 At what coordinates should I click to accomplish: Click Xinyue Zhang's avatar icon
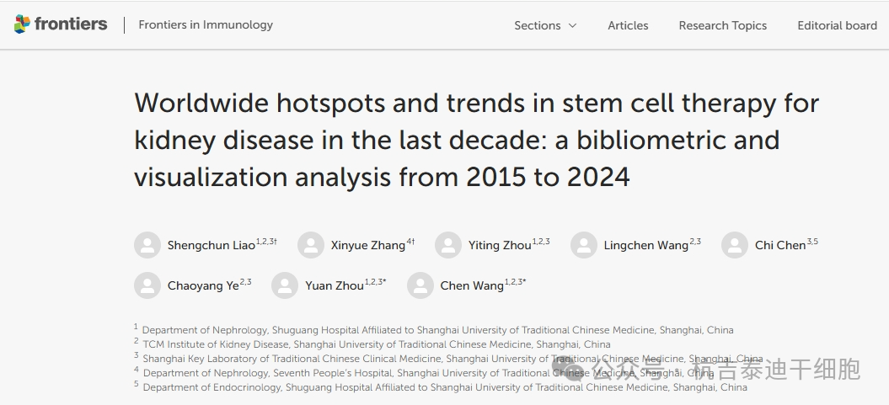coord(311,245)
